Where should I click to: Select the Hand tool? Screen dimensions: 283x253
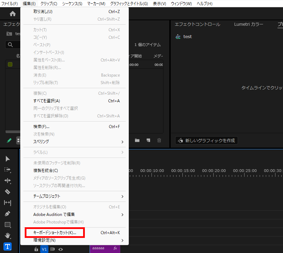tap(8, 235)
